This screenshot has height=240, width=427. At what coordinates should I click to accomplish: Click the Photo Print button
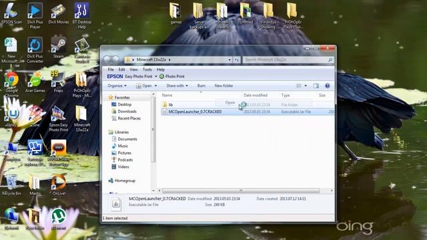172,77
